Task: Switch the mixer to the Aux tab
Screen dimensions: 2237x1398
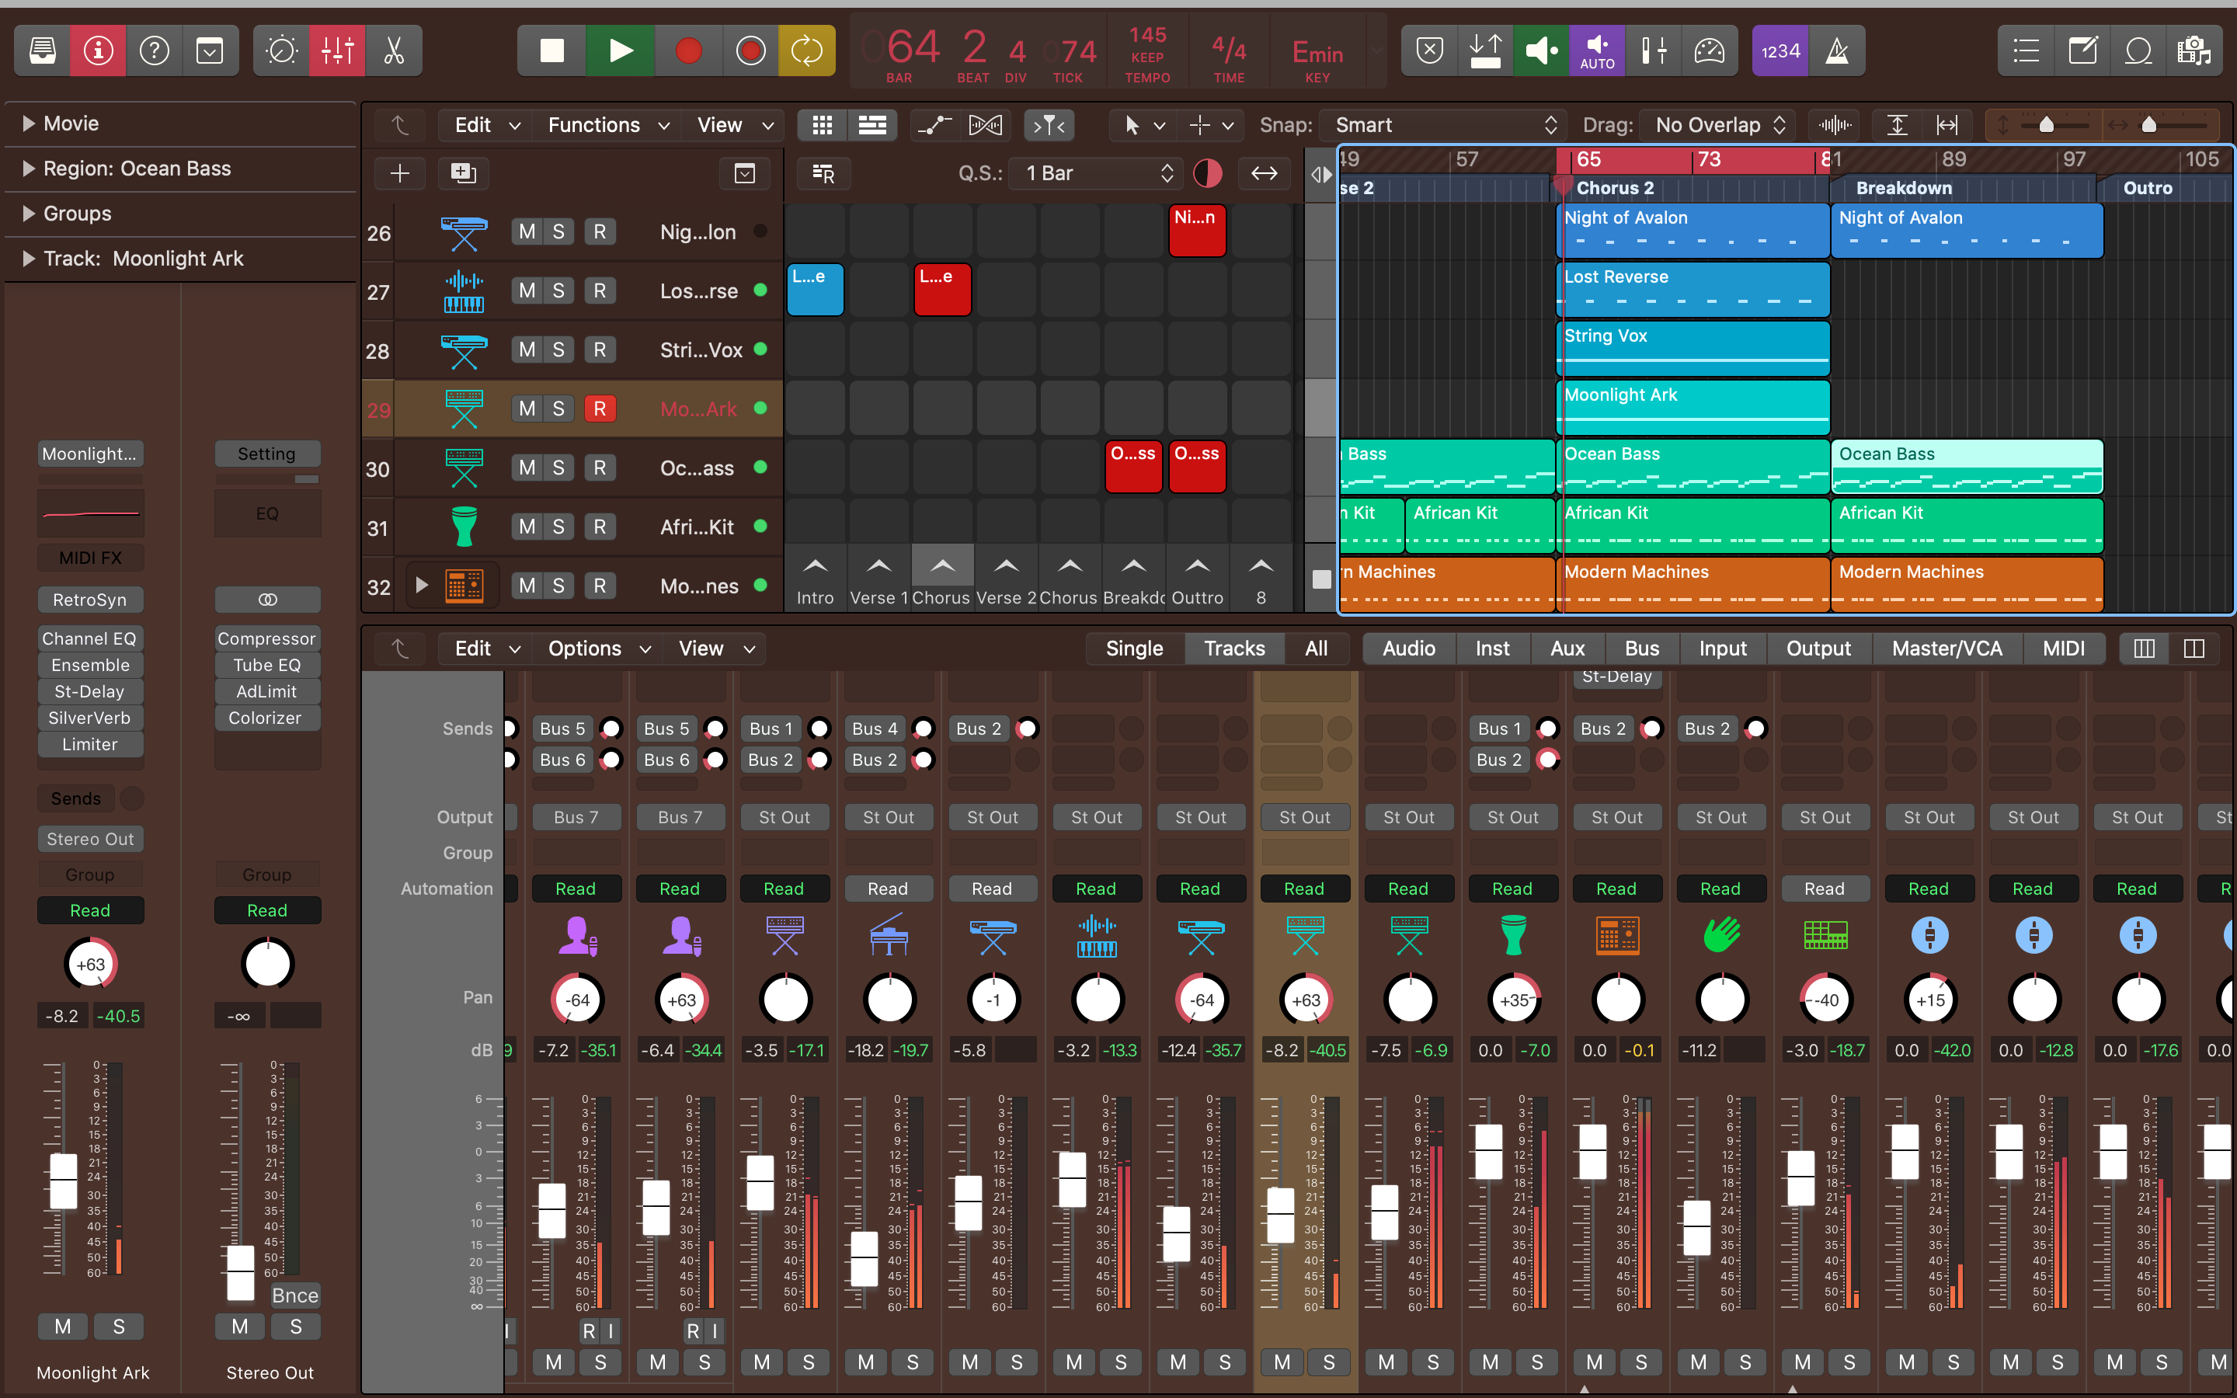Action: tap(1567, 649)
